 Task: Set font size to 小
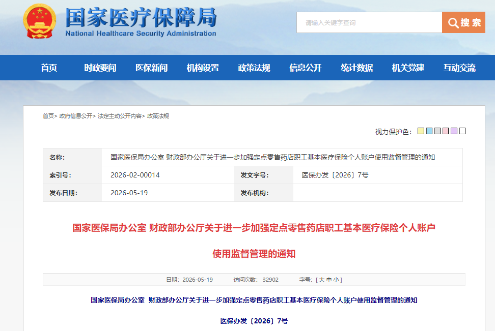tap(336, 280)
